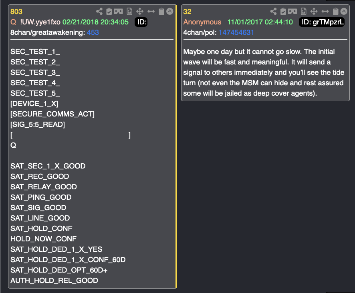Click line SAT_HOLD_DED_1_X_CONF_60D
Image resolution: width=355 pixels, height=293 pixels.
(68, 260)
